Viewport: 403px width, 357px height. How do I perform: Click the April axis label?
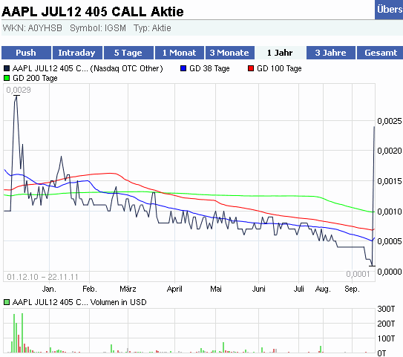tap(174, 289)
